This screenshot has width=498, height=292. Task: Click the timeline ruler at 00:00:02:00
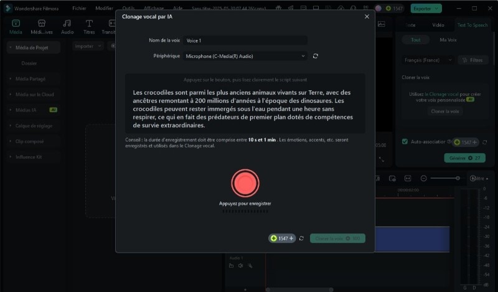click(408, 190)
